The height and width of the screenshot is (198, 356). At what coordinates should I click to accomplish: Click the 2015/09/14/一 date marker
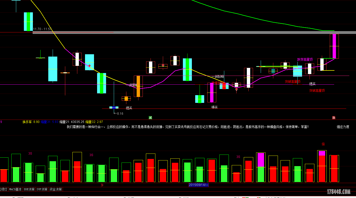point(199,185)
